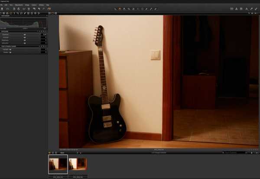Toggle the exposure warning triangle icon
260x179 pixels.
237,9
